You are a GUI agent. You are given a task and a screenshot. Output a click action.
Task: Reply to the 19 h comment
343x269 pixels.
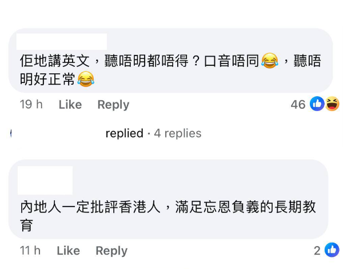coord(113,104)
